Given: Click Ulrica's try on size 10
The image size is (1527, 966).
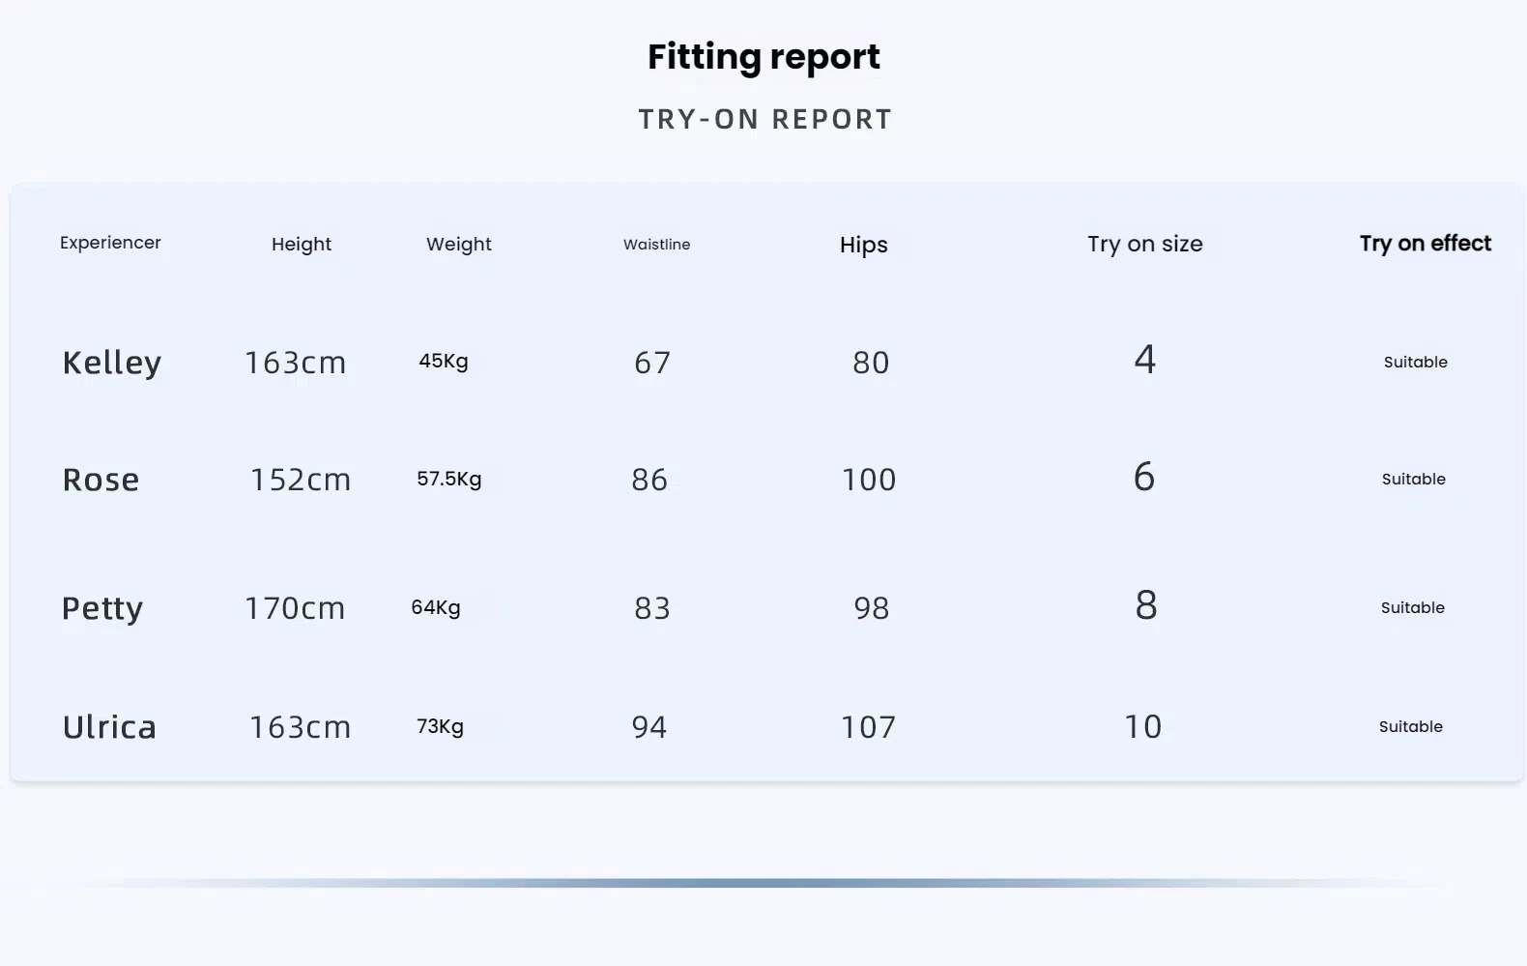Looking at the screenshot, I should coord(1143,726).
